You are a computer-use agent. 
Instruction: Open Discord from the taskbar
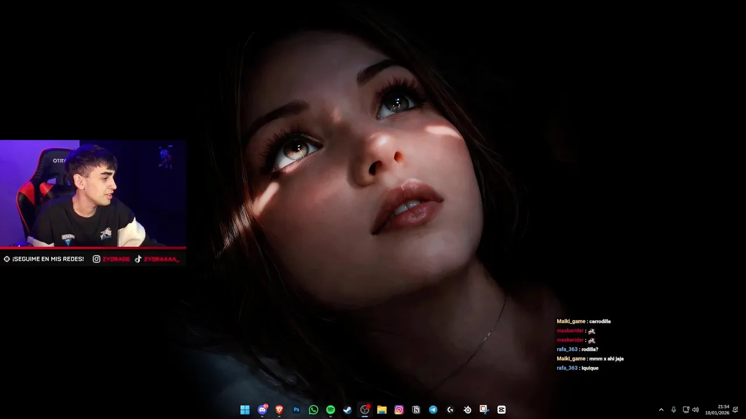262,410
